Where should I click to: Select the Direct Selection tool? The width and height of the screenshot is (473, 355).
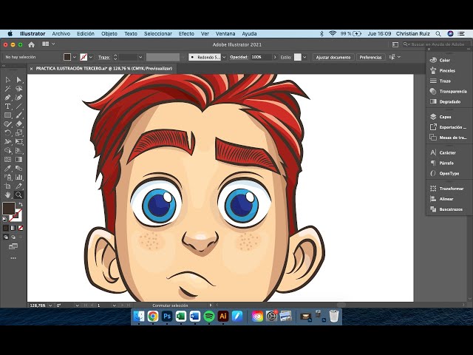pyautogui.click(x=19, y=80)
